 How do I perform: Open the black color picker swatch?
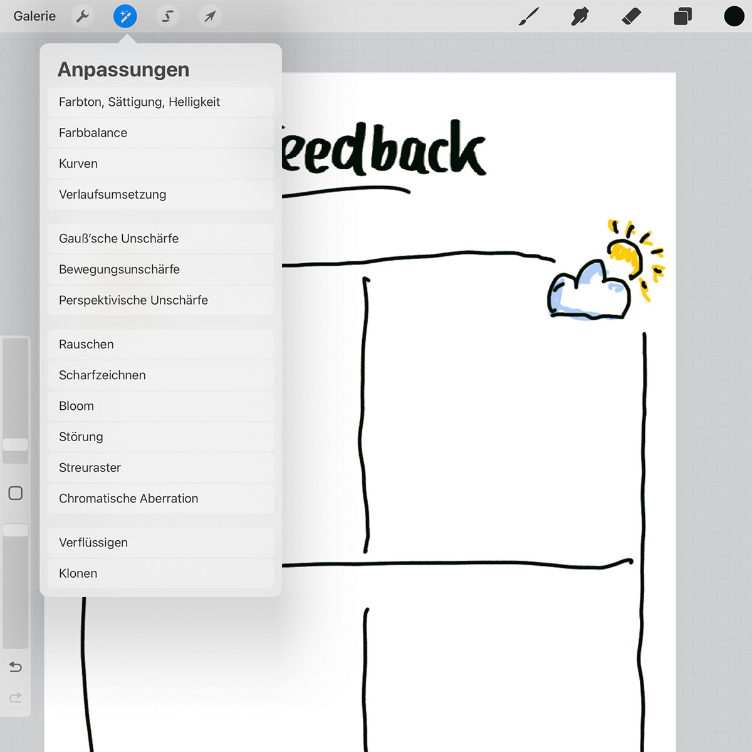[734, 16]
